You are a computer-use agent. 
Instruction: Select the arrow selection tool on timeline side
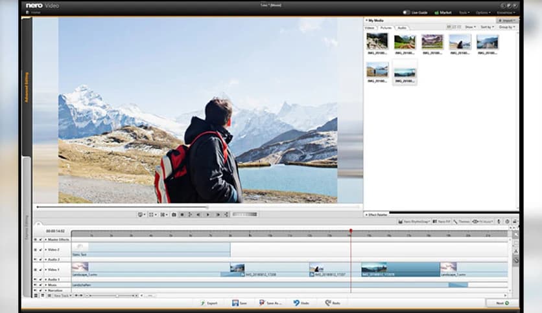[x=515, y=235]
